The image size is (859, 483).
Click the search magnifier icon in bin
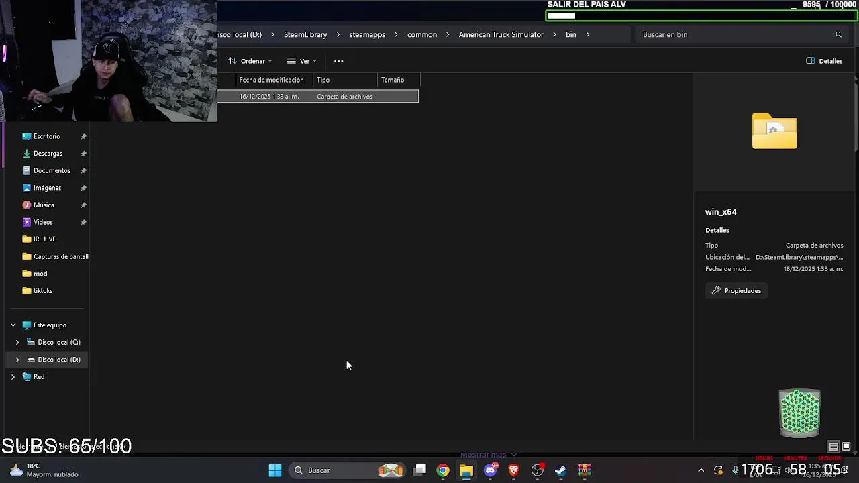(838, 34)
